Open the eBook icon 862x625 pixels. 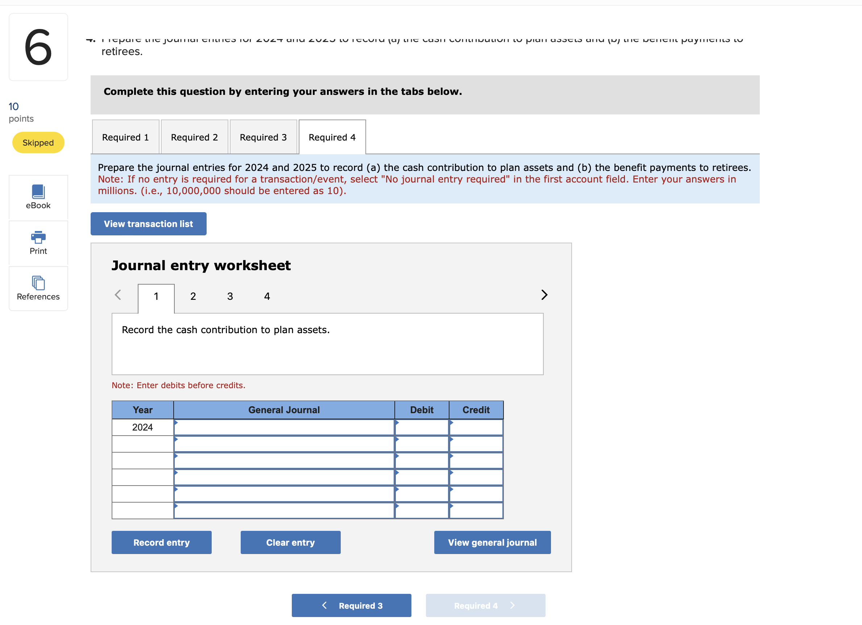38,197
